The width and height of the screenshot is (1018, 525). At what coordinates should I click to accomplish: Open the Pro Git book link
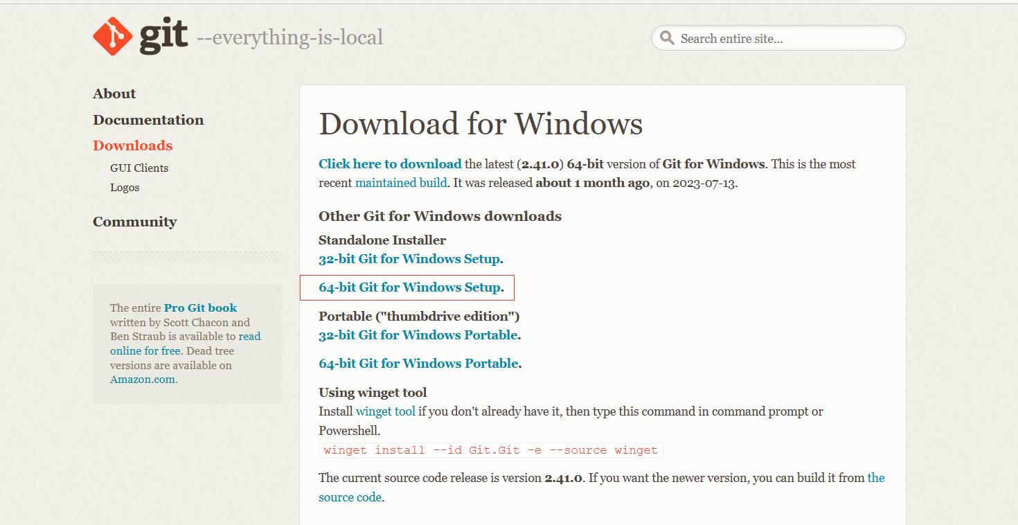(x=200, y=308)
